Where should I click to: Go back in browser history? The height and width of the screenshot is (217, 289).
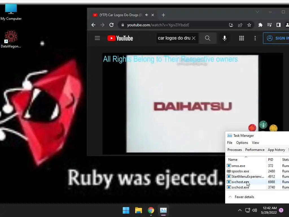coord(93,25)
